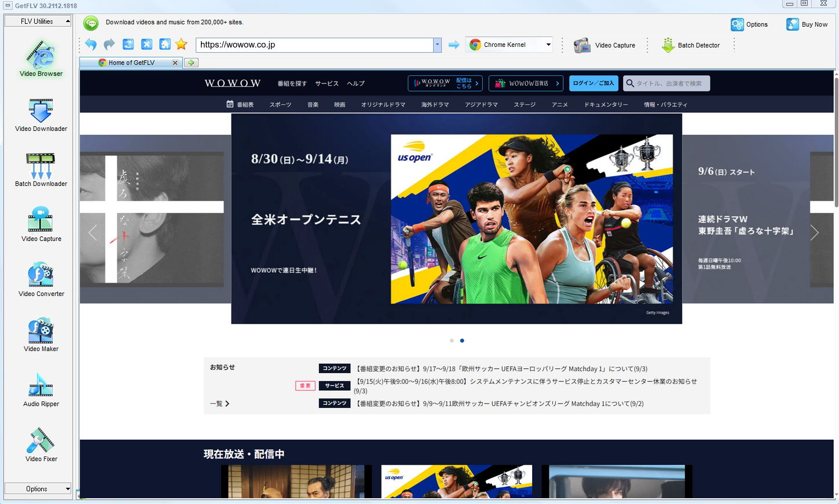Open the UEFAヨーロッパリーグ Matchday 1 notice
Image resolution: width=839 pixels, height=504 pixels.
(x=501, y=369)
